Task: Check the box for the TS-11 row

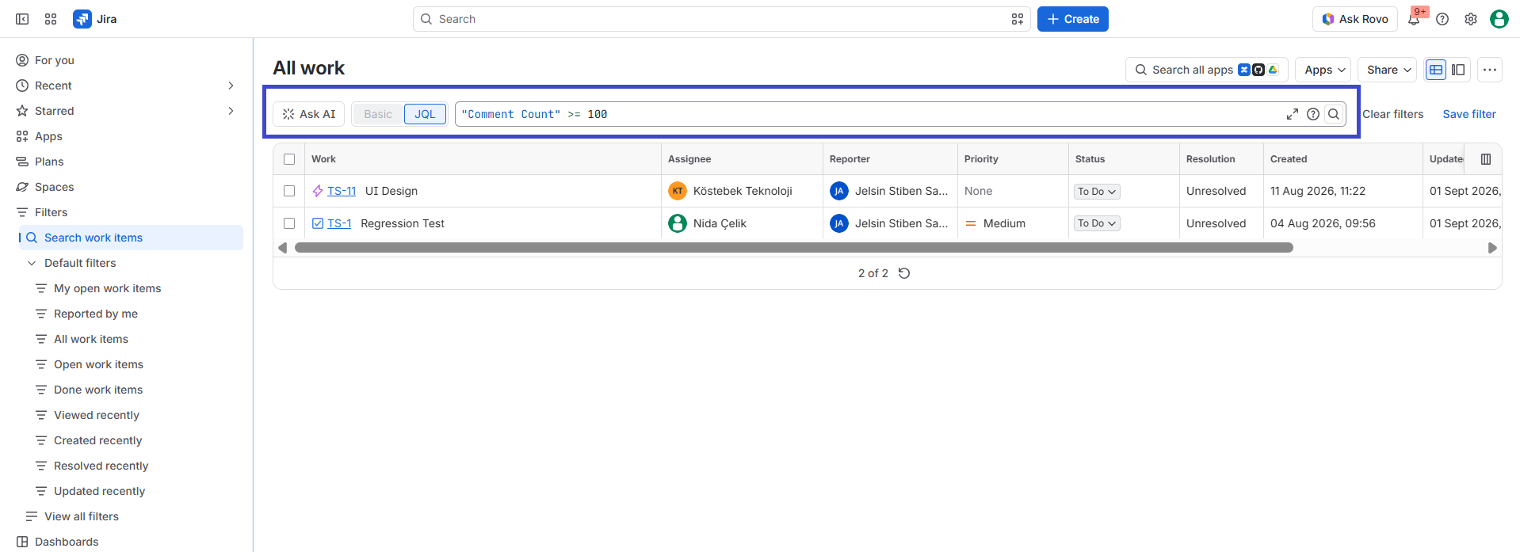Action: tap(289, 191)
